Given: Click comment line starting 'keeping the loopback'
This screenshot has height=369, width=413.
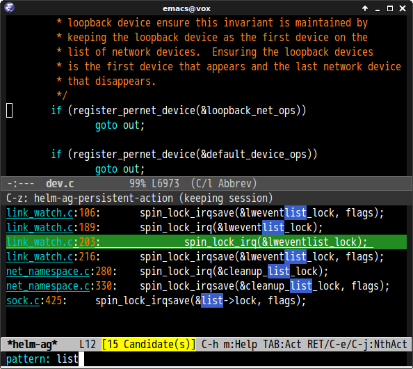Looking at the screenshot, I should pos(212,38).
